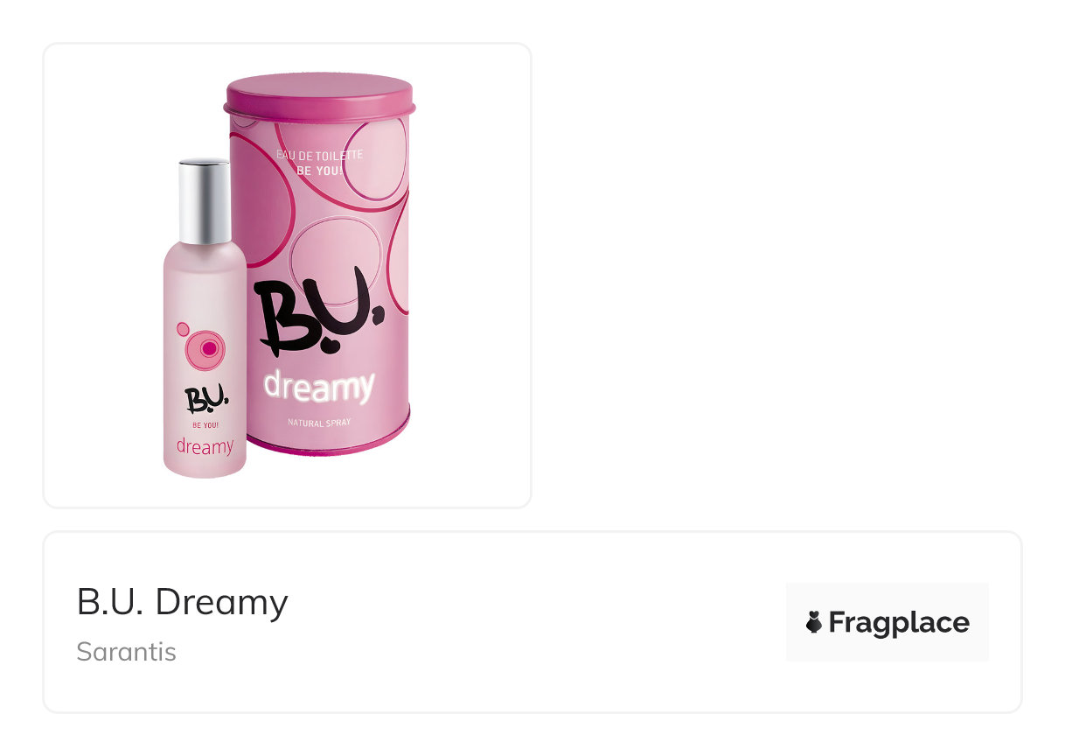The image size is (1065, 756).
Task: Click the frosted pink perfume bottle
Action: pyautogui.click(x=205, y=318)
